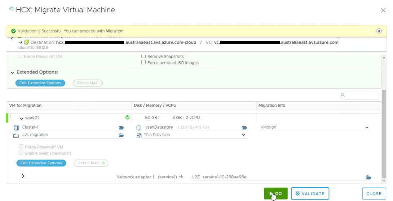Click the CLOSE button
This screenshot has height=201, width=393.
click(374, 193)
